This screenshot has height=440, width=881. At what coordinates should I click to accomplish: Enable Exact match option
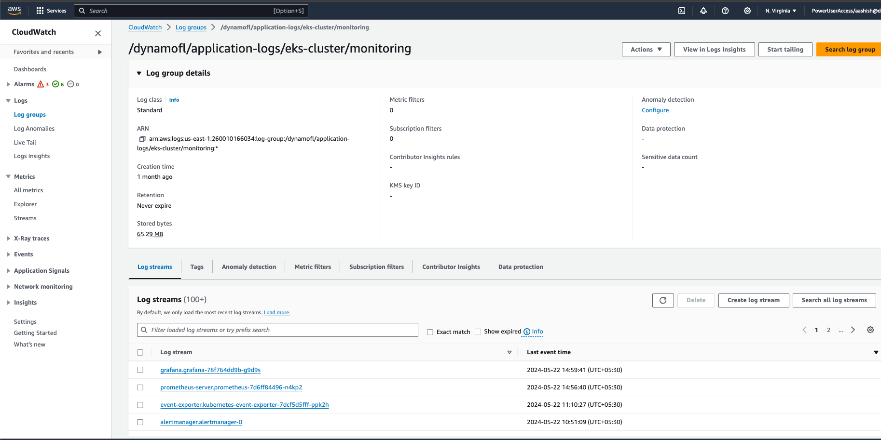430,332
